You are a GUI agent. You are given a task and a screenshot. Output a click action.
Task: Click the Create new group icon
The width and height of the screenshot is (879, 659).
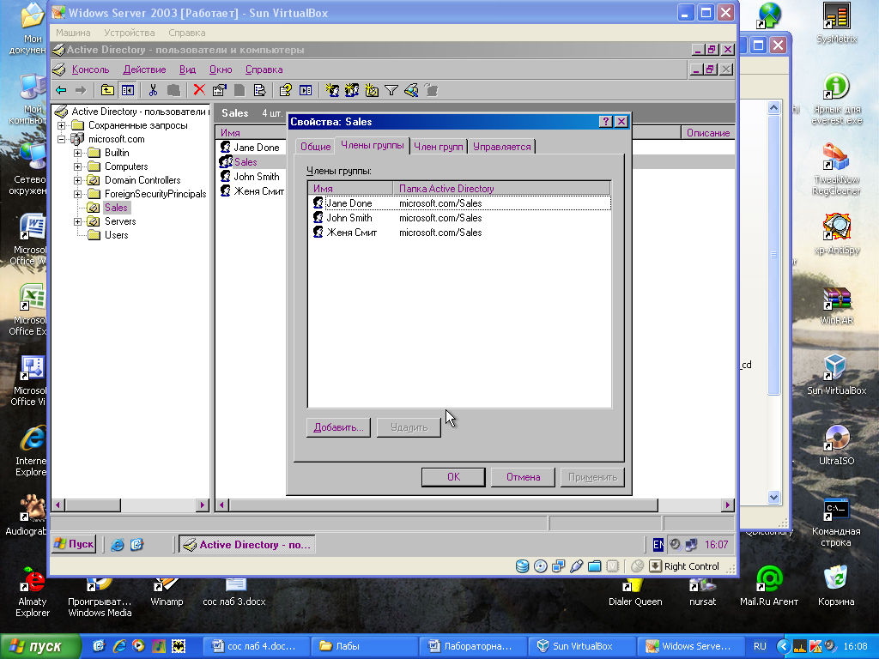click(352, 90)
